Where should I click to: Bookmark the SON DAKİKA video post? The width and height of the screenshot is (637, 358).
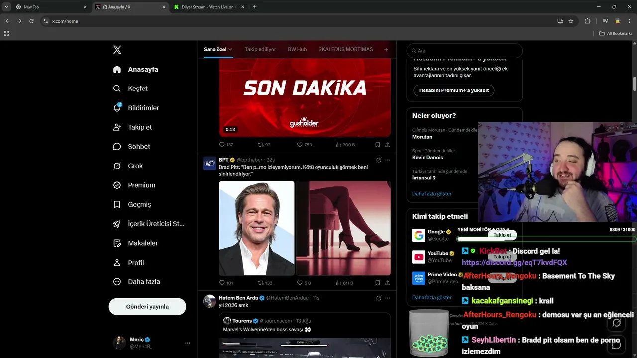tap(377, 145)
